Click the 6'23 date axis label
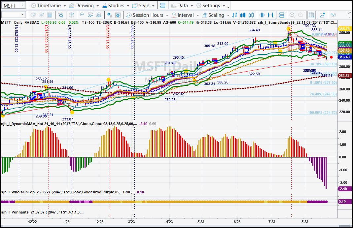353x228 pixels. 237,222
